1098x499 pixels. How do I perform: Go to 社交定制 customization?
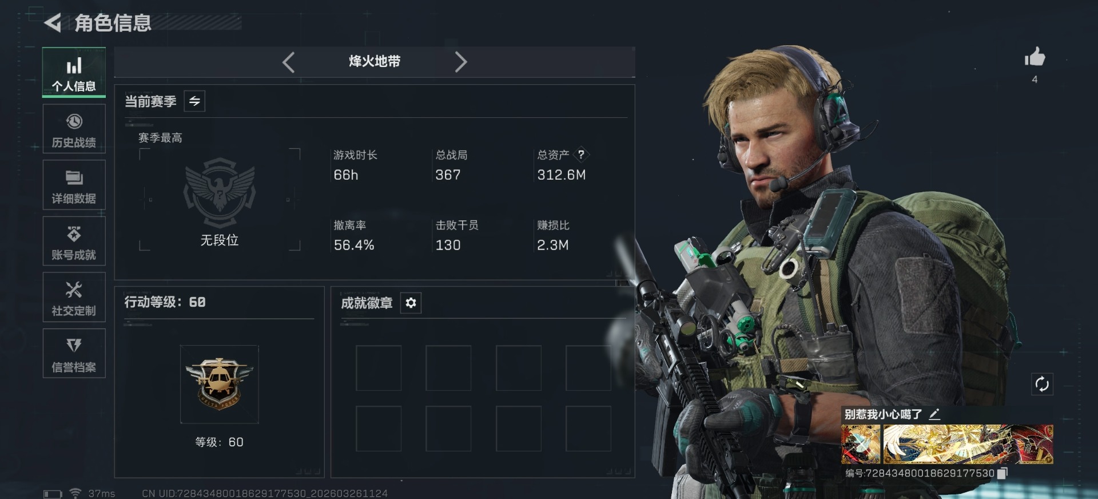click(74, 297)
